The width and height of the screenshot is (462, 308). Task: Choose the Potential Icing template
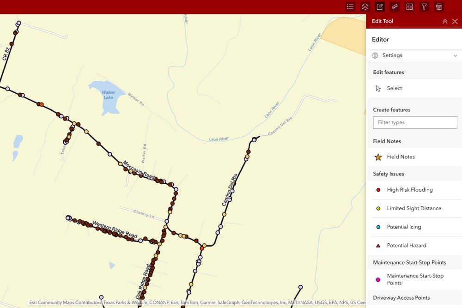404,227
